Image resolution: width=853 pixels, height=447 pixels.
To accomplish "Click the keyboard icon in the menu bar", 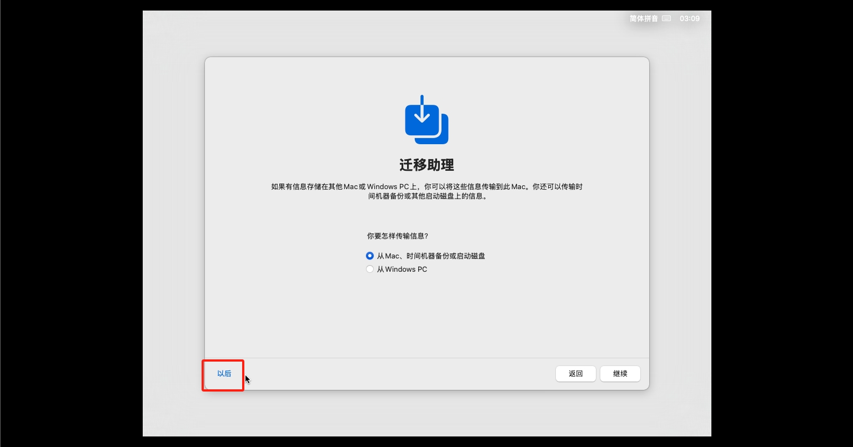I will click(667, 19).
